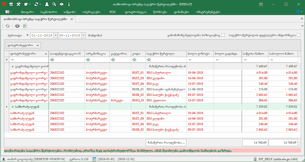
Task: Open the dropdown arrow next to the palette icon
Action: tap(30, 4)
